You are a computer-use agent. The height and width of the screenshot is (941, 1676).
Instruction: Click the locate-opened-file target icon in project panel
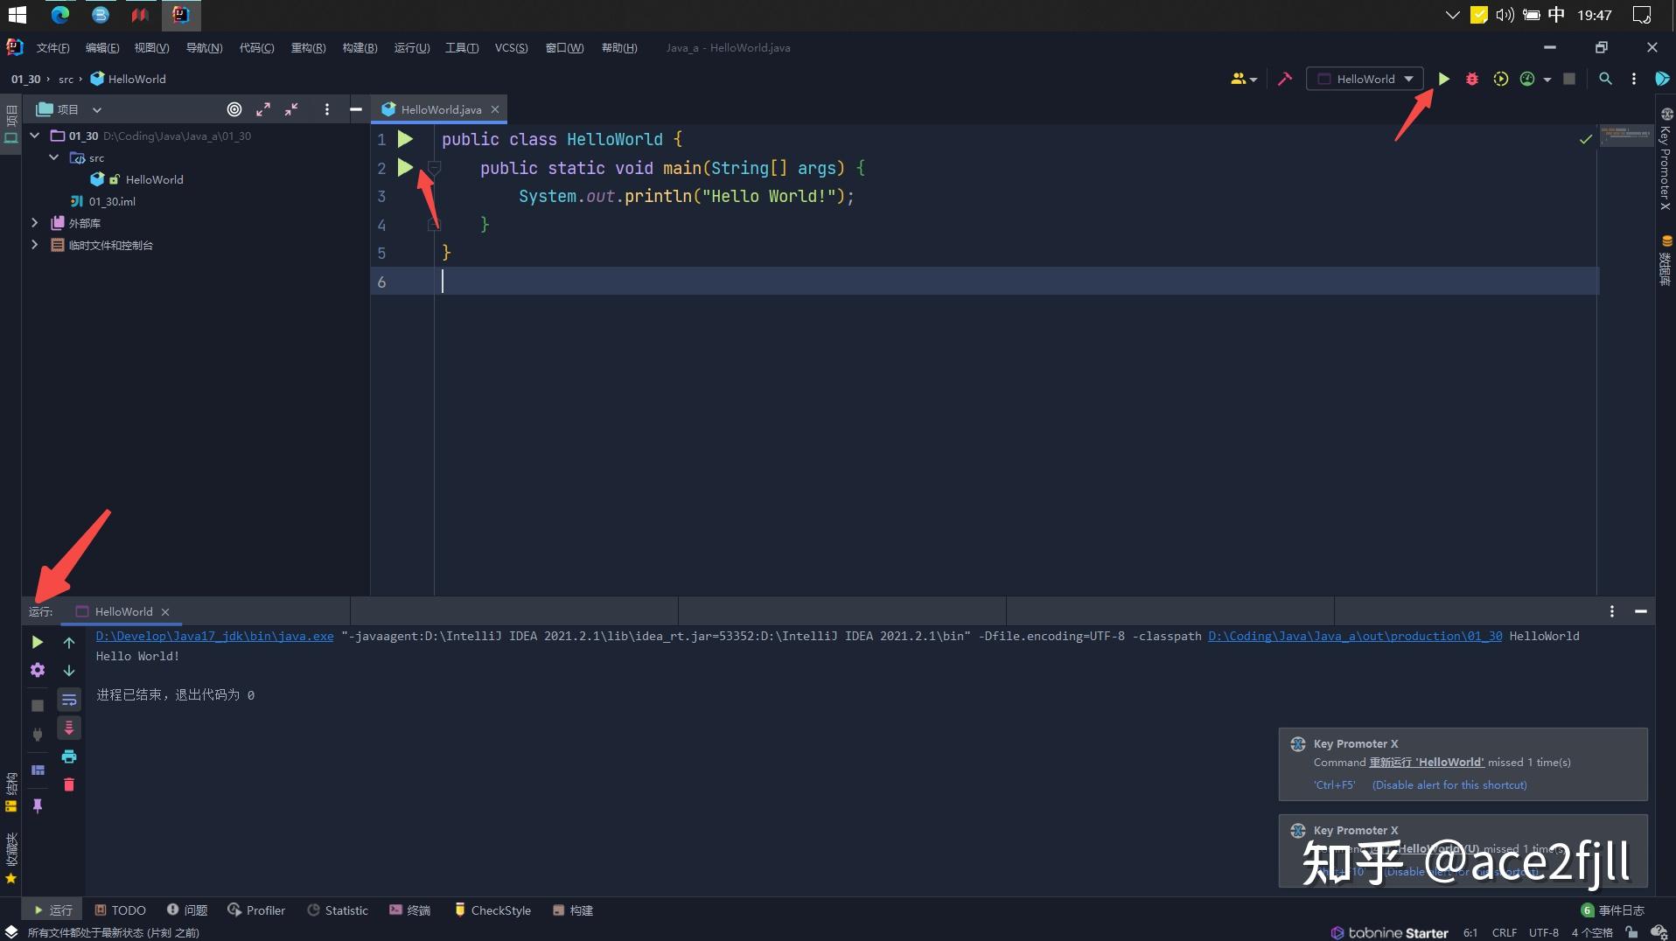(x=234, y=109)
